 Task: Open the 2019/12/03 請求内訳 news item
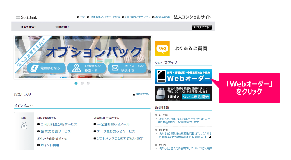tap(184, 120)
